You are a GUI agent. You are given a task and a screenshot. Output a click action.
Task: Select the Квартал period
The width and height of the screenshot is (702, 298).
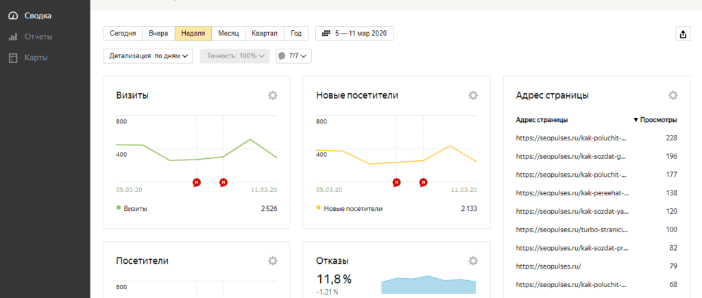click(x=265, y=34)
